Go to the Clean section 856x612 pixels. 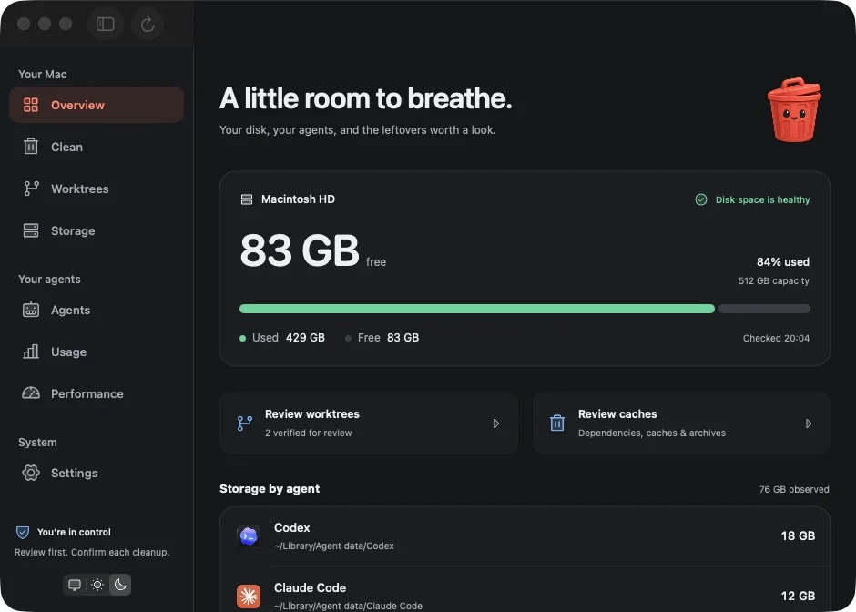(97, 147)
